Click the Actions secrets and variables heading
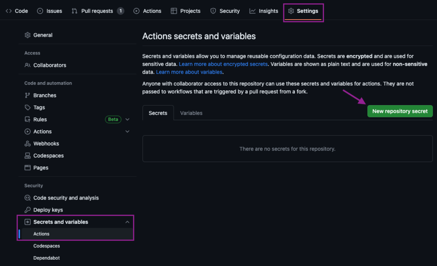 point(199,36)
